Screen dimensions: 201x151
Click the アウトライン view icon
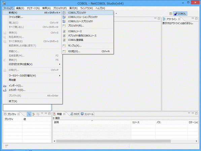(164, 19)
